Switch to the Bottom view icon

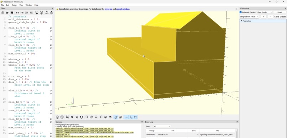point(96,117)
